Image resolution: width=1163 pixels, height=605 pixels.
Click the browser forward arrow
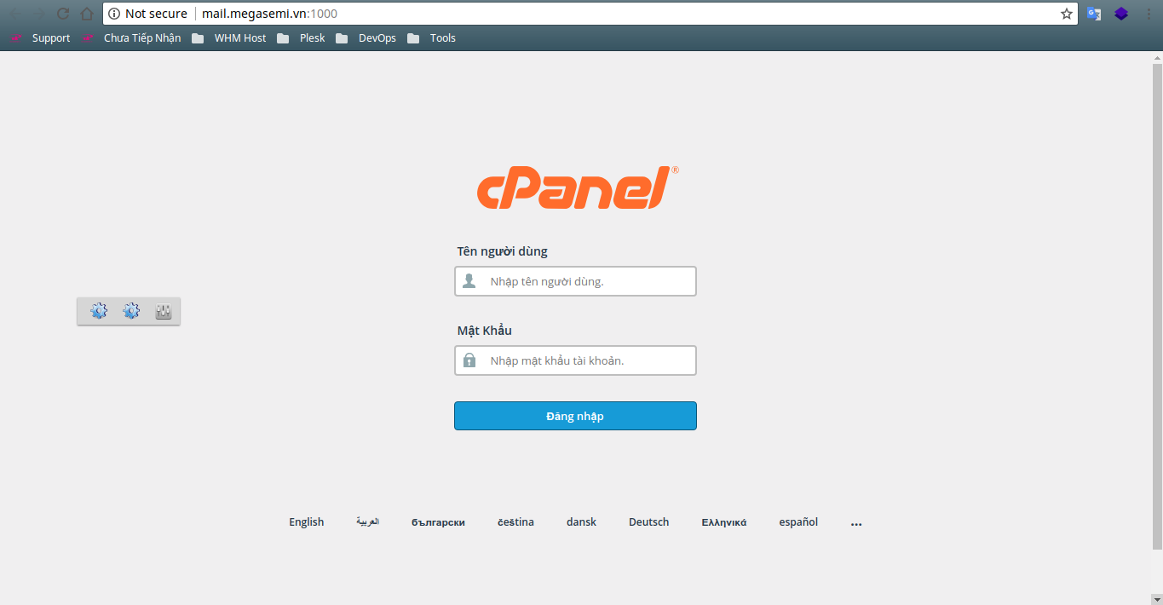tap(38, 14)
